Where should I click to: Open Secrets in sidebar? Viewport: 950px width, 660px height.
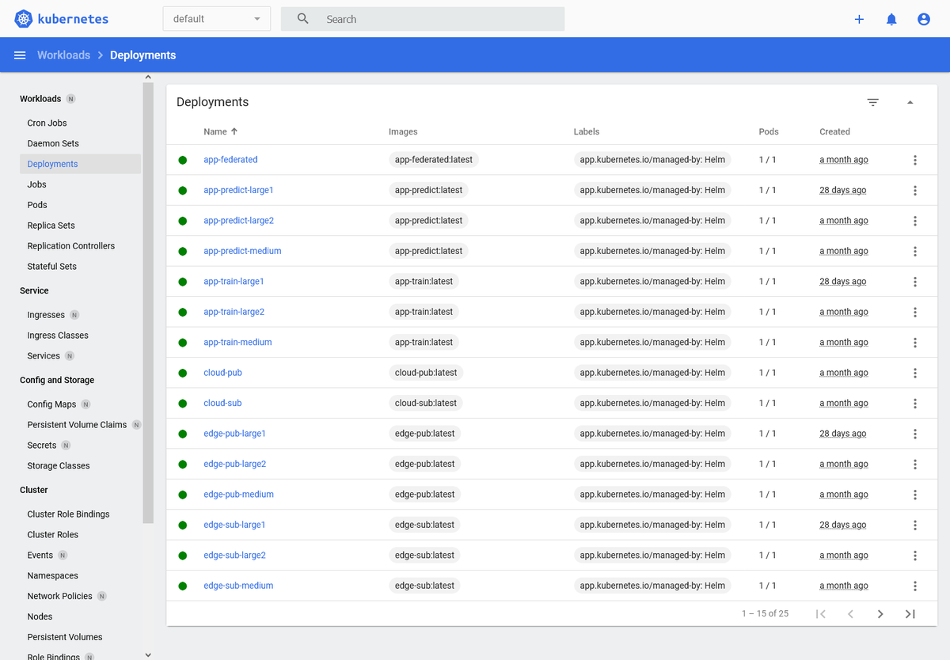pyautogui.click(x=42, y=446)
